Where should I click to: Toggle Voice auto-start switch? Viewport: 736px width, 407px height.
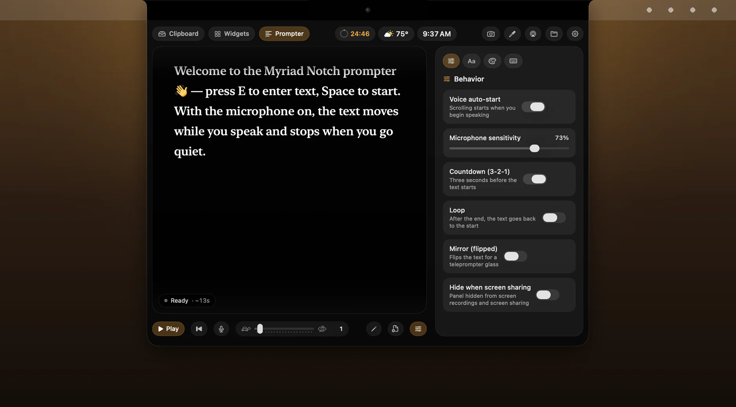[534, 107]
